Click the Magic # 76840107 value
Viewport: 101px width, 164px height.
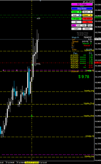pyautogui.click(x=88, y=37)
